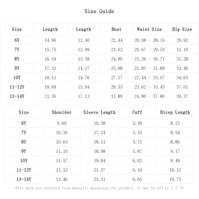Viewport: 199px width, 199px height.
Task: Select sleeve length value 23.31
Action: pyautogui.click(x=99, y=179)
